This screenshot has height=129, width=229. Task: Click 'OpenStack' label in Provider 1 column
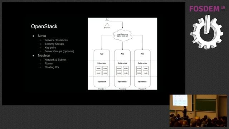(x=102, y=82)
